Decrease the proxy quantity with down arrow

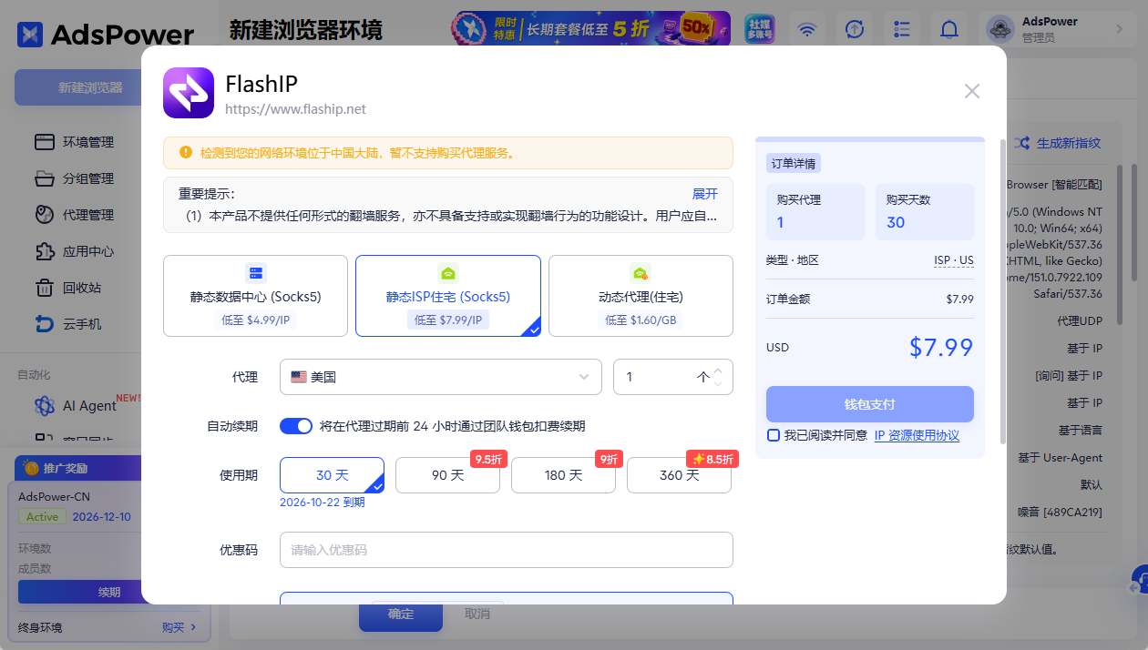point(718,383)
